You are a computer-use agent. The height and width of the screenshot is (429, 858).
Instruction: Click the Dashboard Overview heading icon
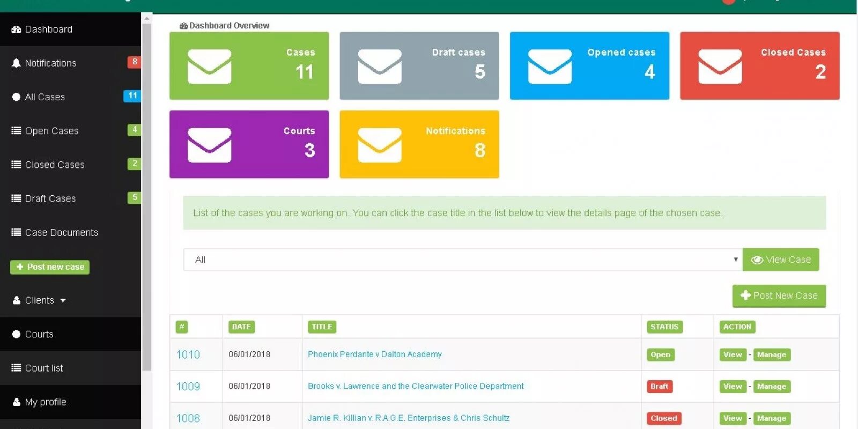(183, 26)
